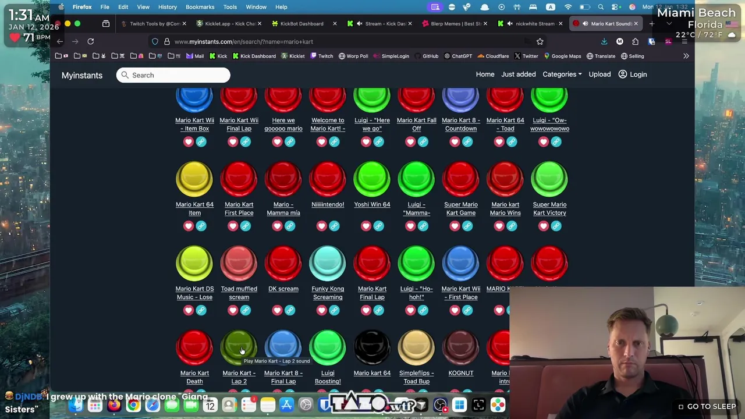
Task: Open Safari from the Dock
Action: 152,406
